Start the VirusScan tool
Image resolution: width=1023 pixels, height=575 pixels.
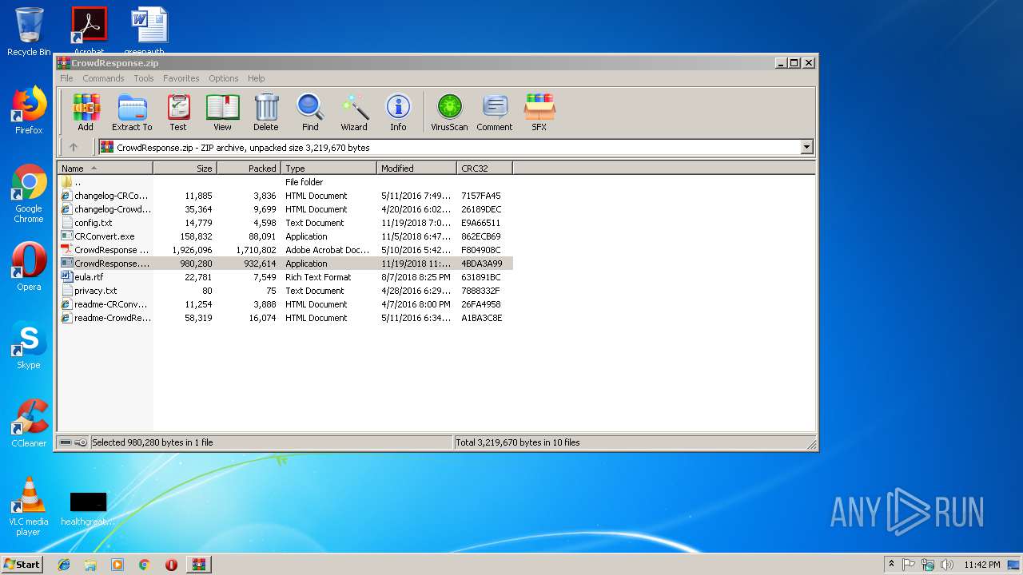point(449,113)
